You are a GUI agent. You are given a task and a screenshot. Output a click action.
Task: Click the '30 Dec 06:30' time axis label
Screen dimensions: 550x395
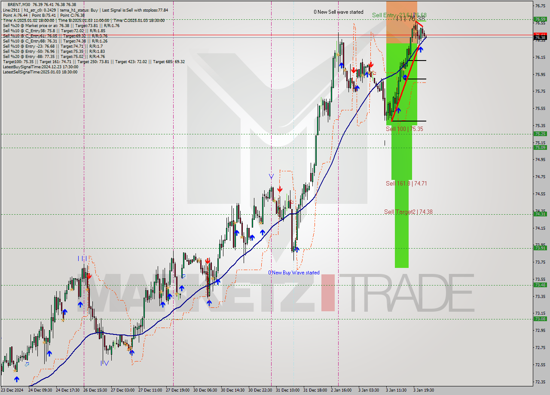pos(205,390)
